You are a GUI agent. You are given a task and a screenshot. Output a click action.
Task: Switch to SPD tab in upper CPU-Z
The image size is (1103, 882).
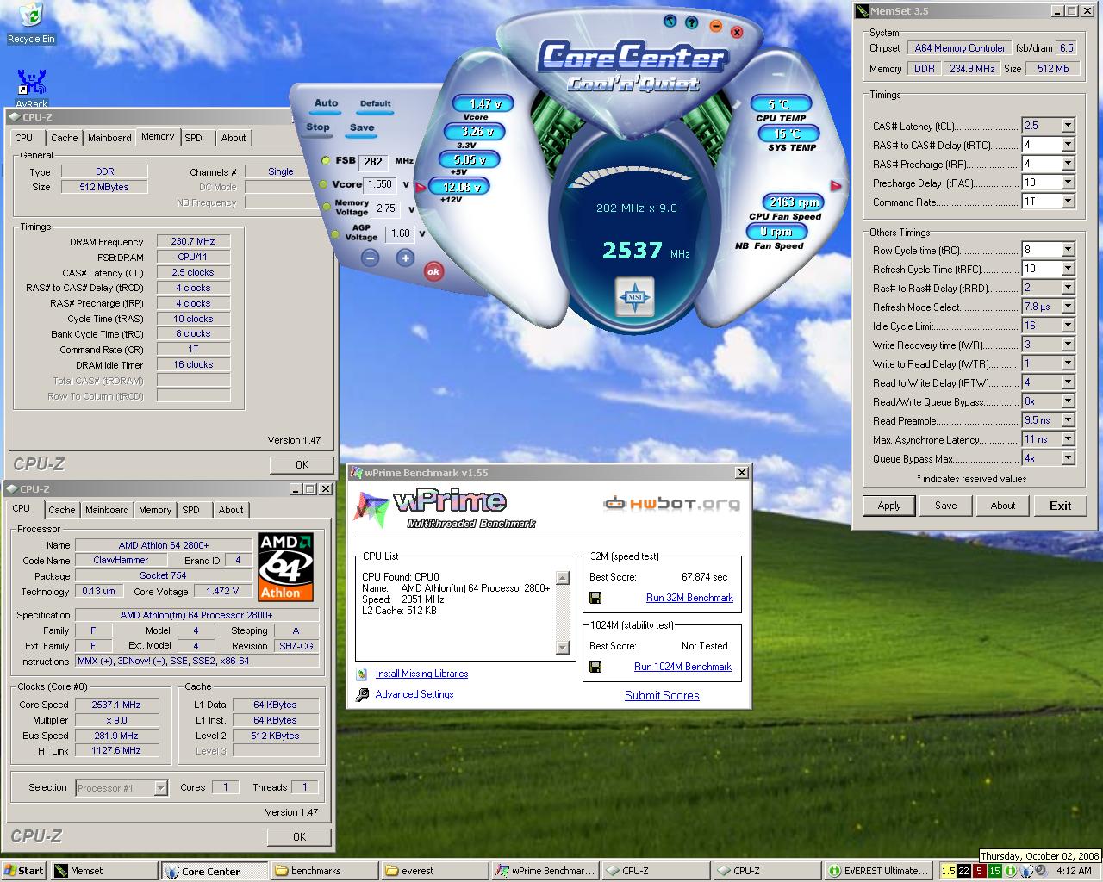pyautogui.click(x=194, y=138)
